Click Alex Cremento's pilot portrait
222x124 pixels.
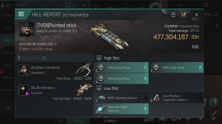pyautogui.click(x=24, y=70)
